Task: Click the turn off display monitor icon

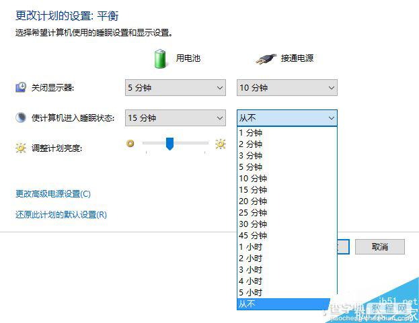Action: coord(21,87)
